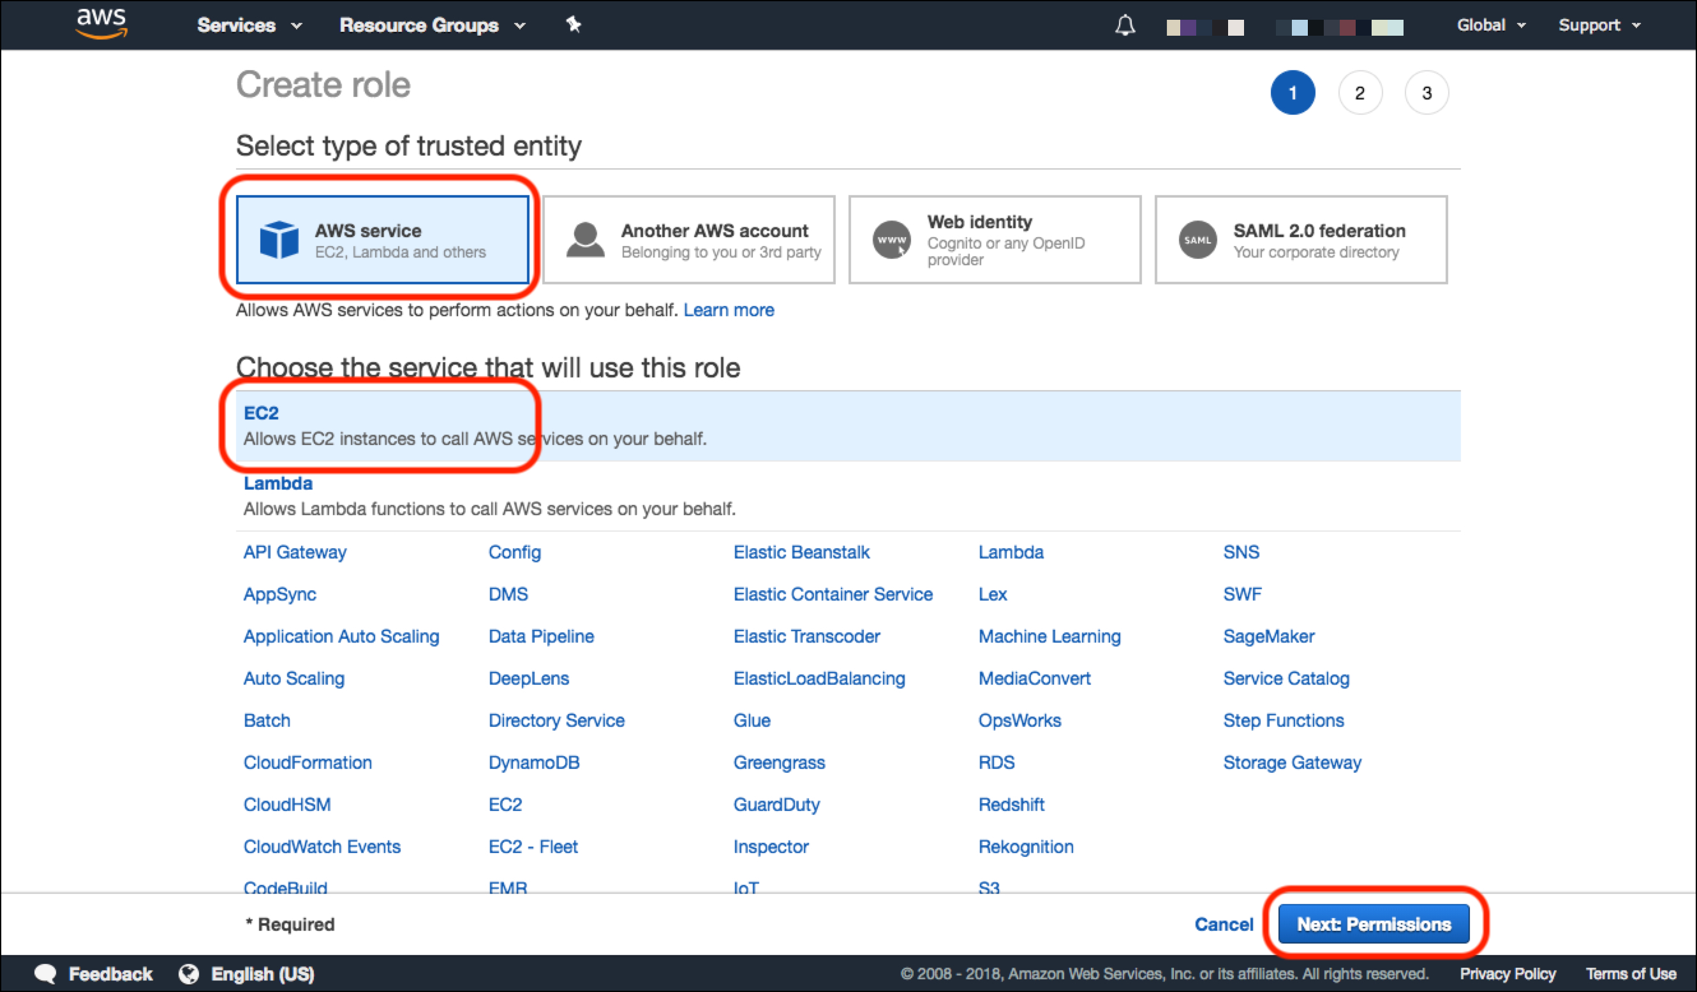Click the Web identity WWW icon
The height and width of the screenshot is (992, 1697).
pos(891,240)
